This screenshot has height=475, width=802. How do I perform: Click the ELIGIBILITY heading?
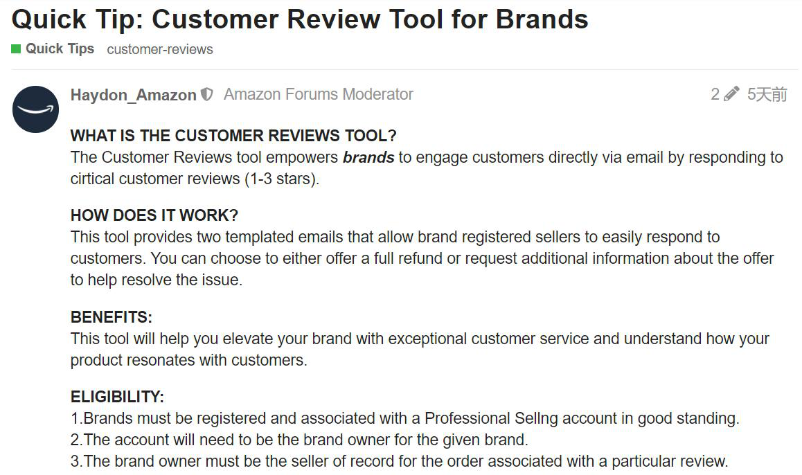(x=117, y=397)
